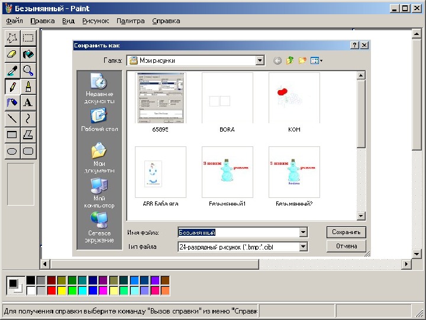
Task: Pick the bright green swatch in palette
Action: pos(72,290)
